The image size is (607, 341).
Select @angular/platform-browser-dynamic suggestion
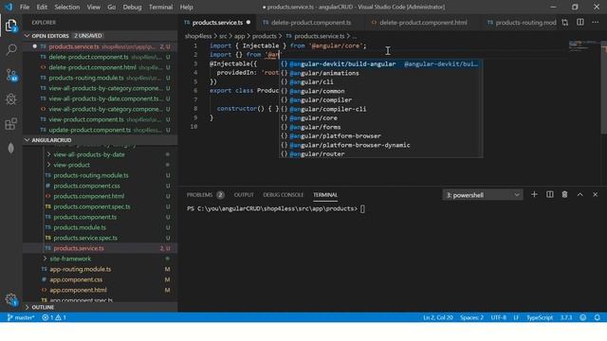pyautogui.click(x=381, y=145)
